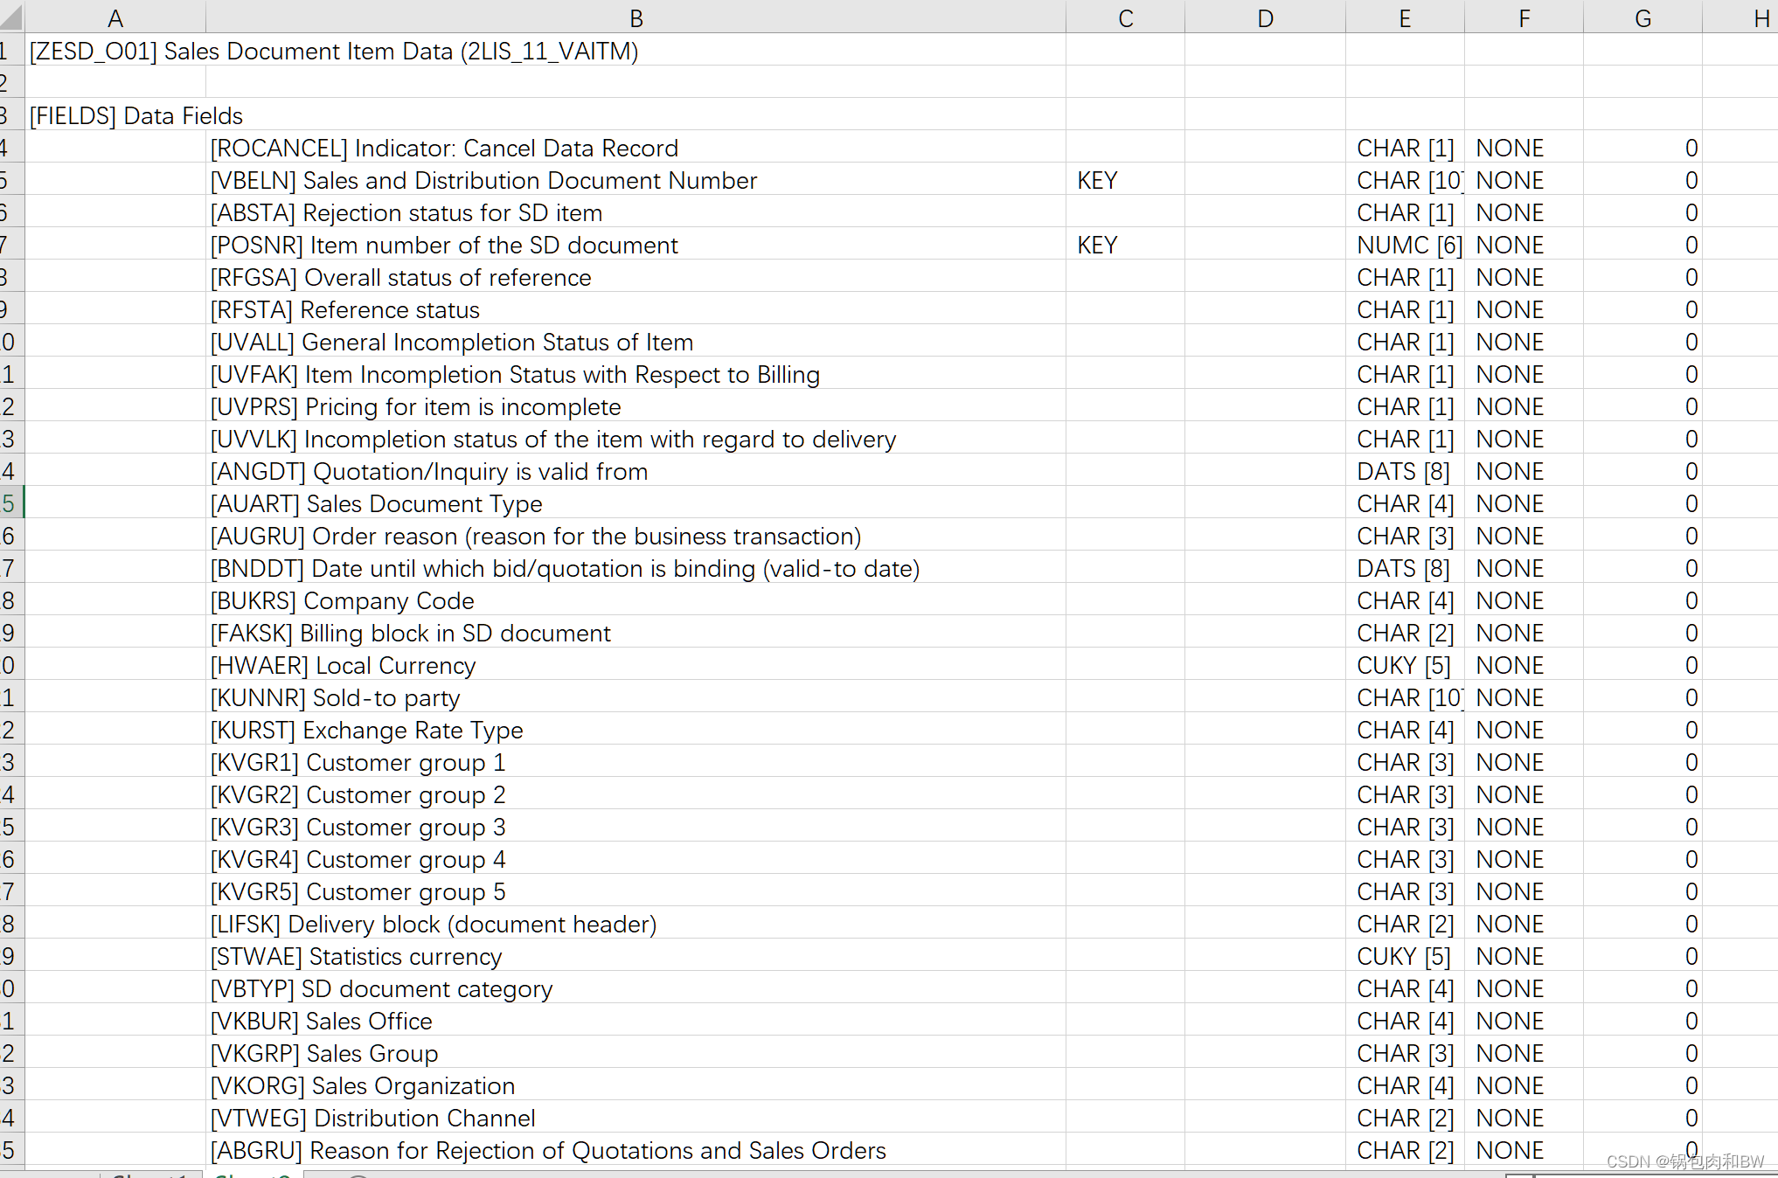Click the [FIELDS] Data Fields cell
Image resolution: width=1778 pixels, height=1178 pixels.
(136, 115)
